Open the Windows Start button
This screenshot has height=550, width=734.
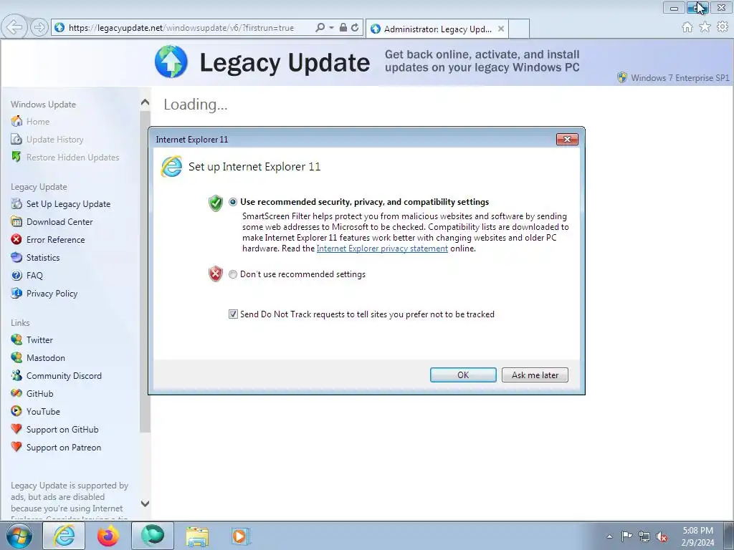coord(19,536)
